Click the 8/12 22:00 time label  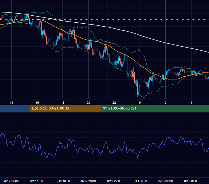(x=114, y=181)
